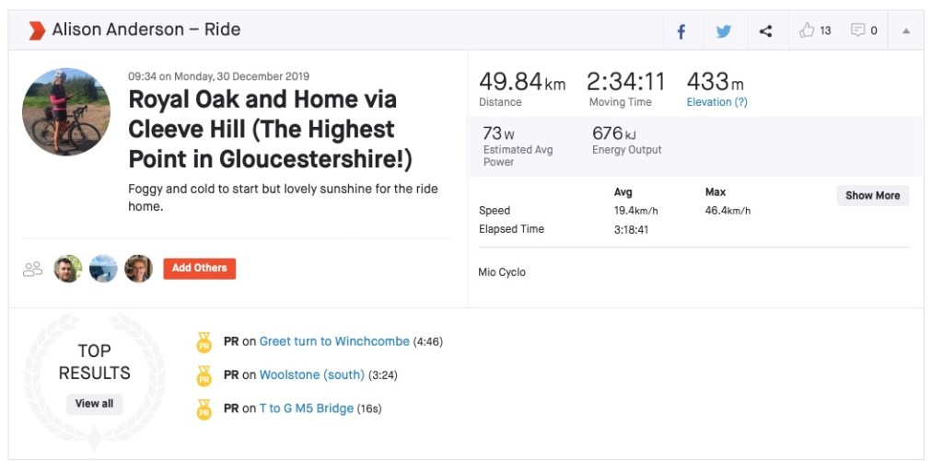The width and height of the screenshot is (943, 461).
Task: Click the Strava logo icon in header
Action: [x=36, y=30]
